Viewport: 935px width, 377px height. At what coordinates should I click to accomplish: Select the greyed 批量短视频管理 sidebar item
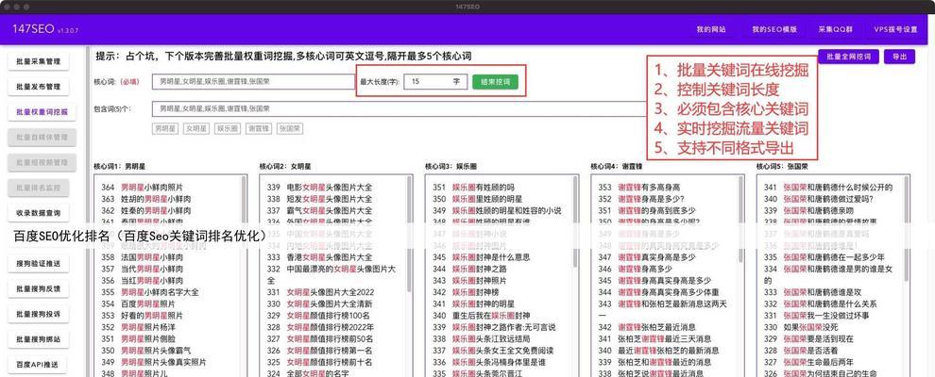coord(42,162)
